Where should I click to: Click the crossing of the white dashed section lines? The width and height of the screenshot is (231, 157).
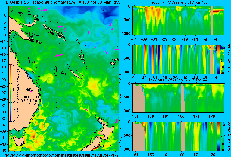click(x=44, y=77)
